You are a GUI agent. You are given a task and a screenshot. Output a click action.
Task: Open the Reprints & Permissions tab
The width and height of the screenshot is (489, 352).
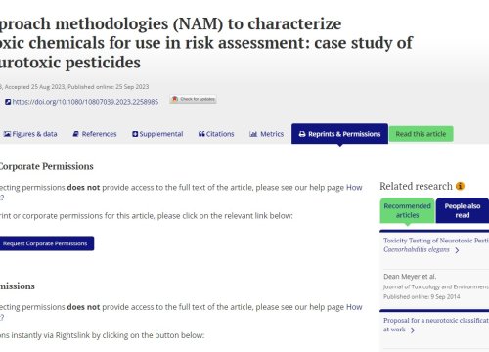[339, 134]
